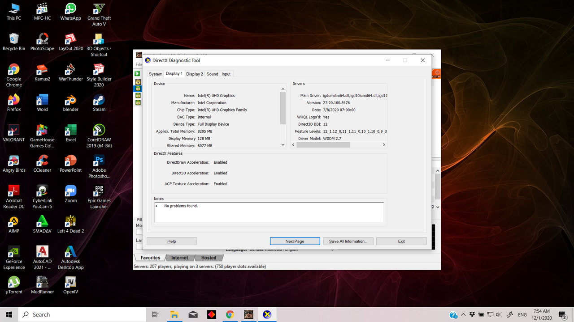Open the Input tab
Screen dimensions: 574x322
coord(226,74)
